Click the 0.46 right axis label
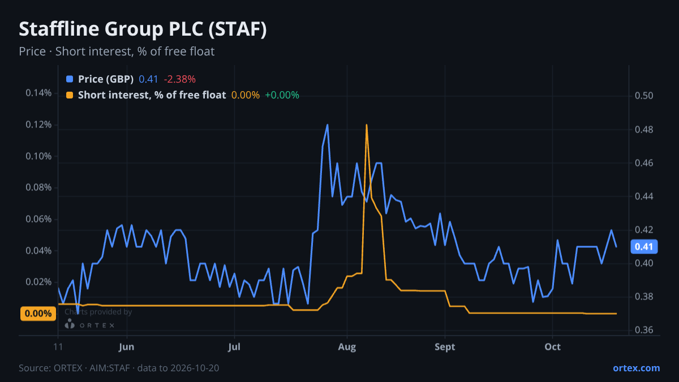679x382 pixels. [644, 163]
